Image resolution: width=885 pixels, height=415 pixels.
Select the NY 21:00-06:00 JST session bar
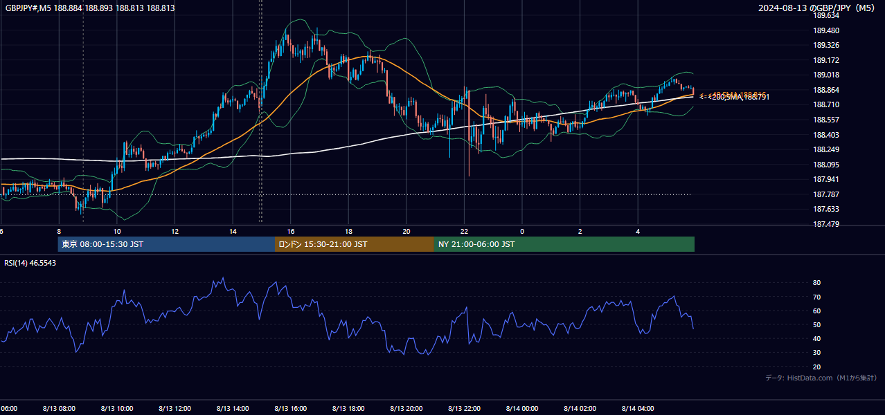point(564,244)
